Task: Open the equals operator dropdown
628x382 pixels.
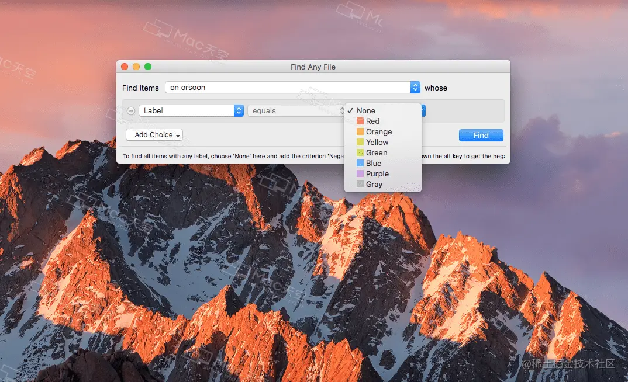Action: [x=296, y=110]
